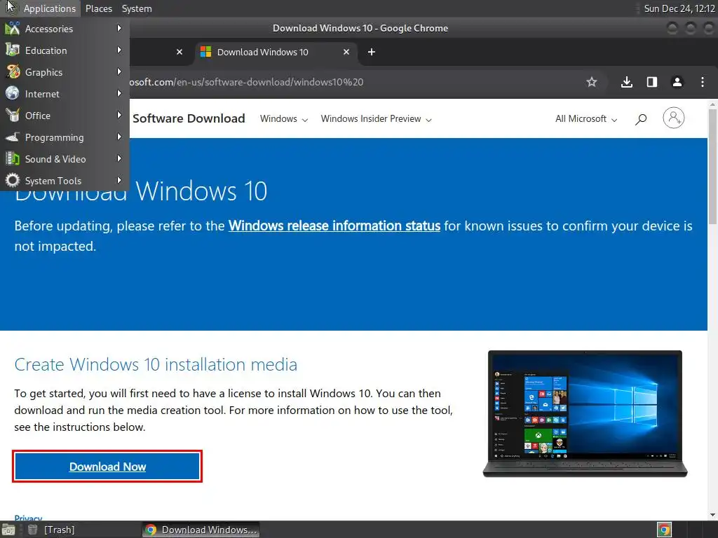718x538 pixels.
Task: Click the Microsoft logo on the tab
Action: (x=206, y=52)
